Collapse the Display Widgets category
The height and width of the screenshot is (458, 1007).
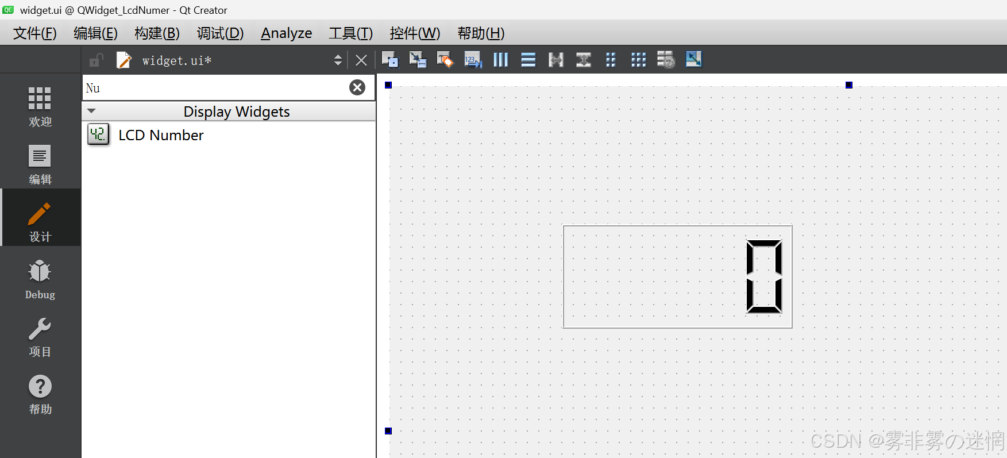tap(91, 111)
